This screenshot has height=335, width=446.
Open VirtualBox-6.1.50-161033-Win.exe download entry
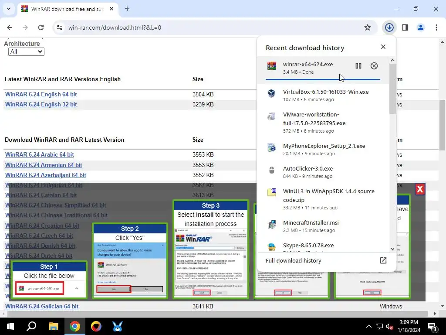323,95
